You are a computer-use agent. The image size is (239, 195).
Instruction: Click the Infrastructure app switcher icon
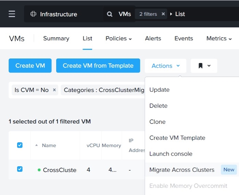(33, 14)
